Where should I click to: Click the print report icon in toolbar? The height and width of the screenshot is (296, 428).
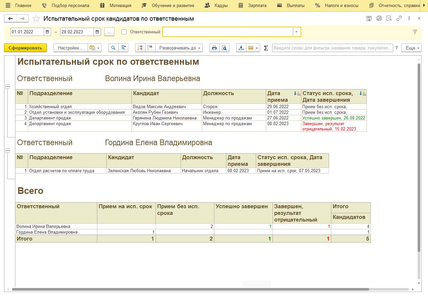[x=214, y=48]
